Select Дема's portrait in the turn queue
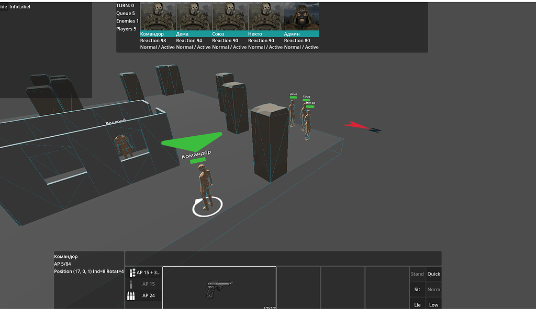Screen dimensions: 536x309 [193, 16]
